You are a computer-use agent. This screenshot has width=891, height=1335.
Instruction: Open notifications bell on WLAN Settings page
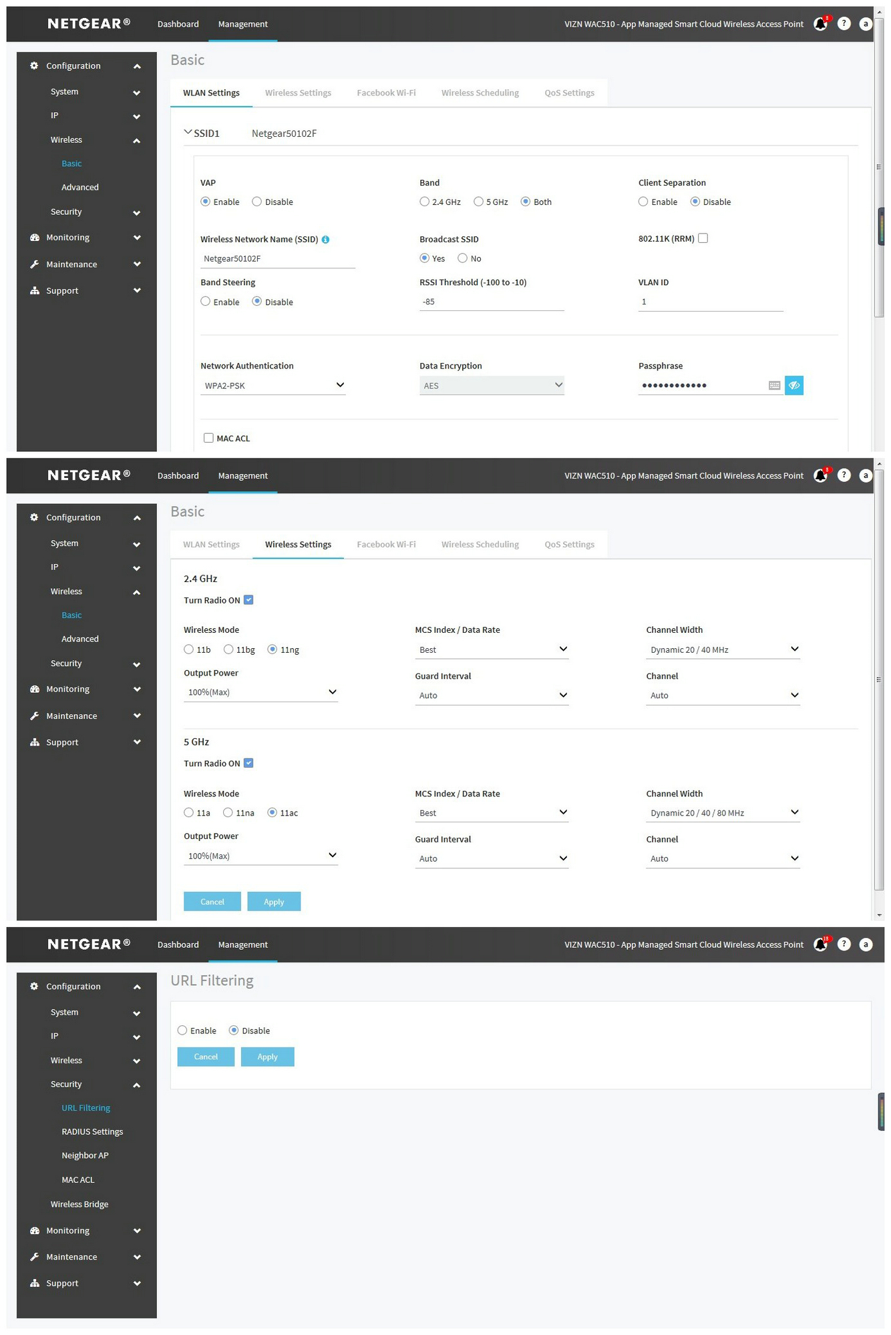coord(820,24)
